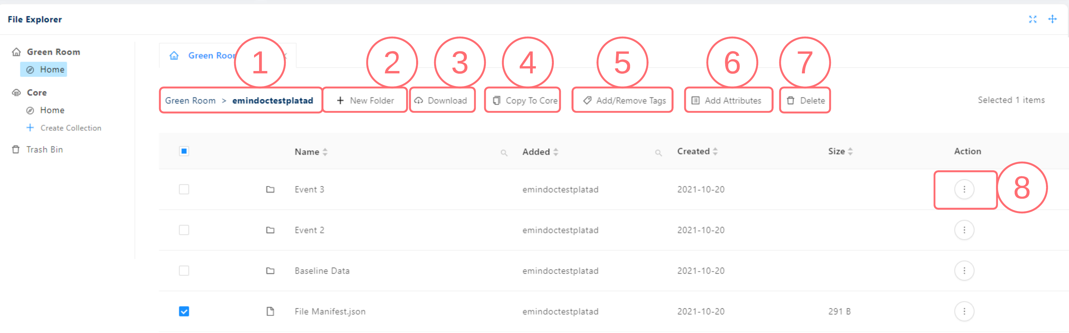Click the fullscreen expand icon at top right
The width and height of the screenshot is (1069, 333).
click(x=1033, y=19)
